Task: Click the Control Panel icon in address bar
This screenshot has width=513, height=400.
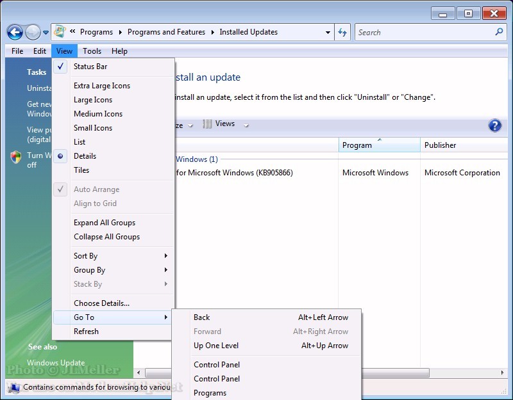Action: click(x=60, y=31)
